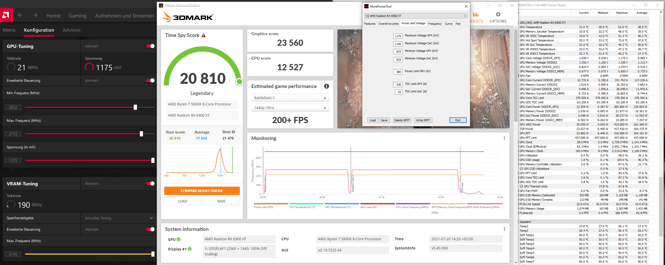Click Write SPPT button

[x=423, y=120]
